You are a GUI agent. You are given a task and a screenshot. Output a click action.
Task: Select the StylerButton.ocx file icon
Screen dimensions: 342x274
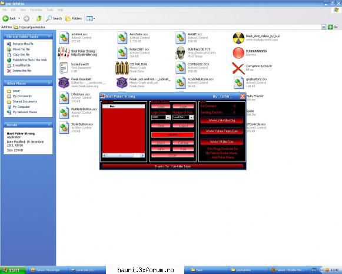pos(64,127)
